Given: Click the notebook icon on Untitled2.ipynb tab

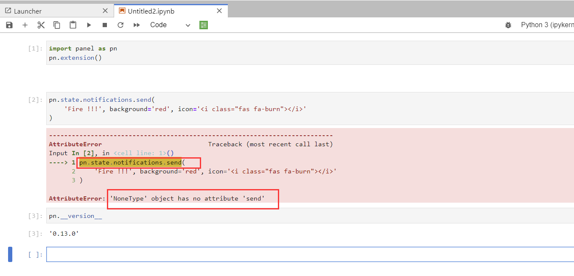Looking at the screenshot, I should click(122, 11).
